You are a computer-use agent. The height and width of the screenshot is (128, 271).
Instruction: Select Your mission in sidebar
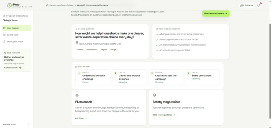tap(16, 28)
